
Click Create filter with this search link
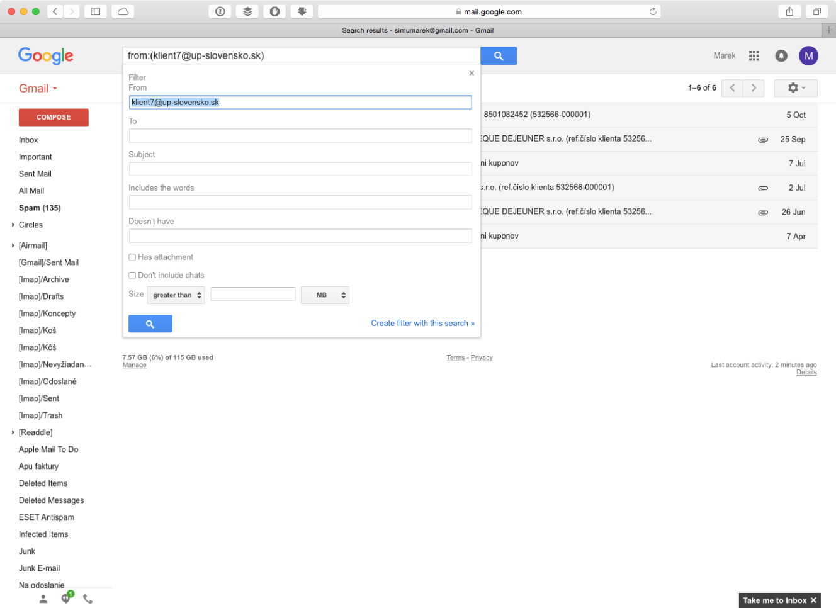tap(422, 324)
